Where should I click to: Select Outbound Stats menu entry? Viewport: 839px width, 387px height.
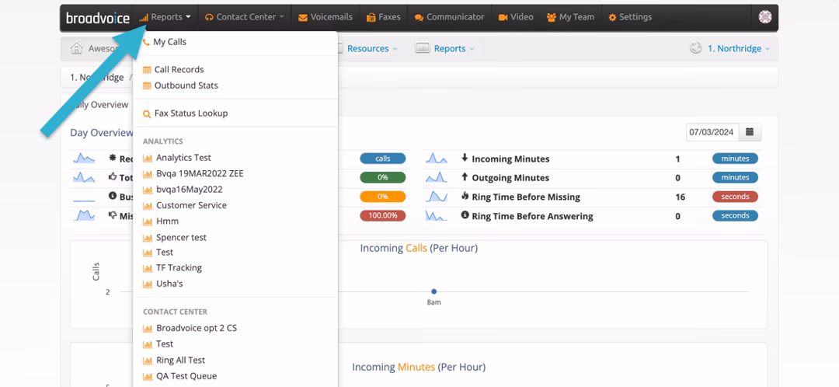[x=186, y=85]
